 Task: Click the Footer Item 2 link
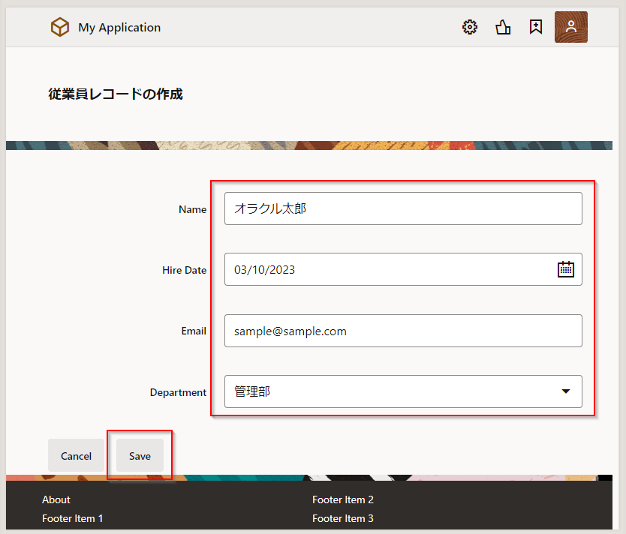point(343,499)
